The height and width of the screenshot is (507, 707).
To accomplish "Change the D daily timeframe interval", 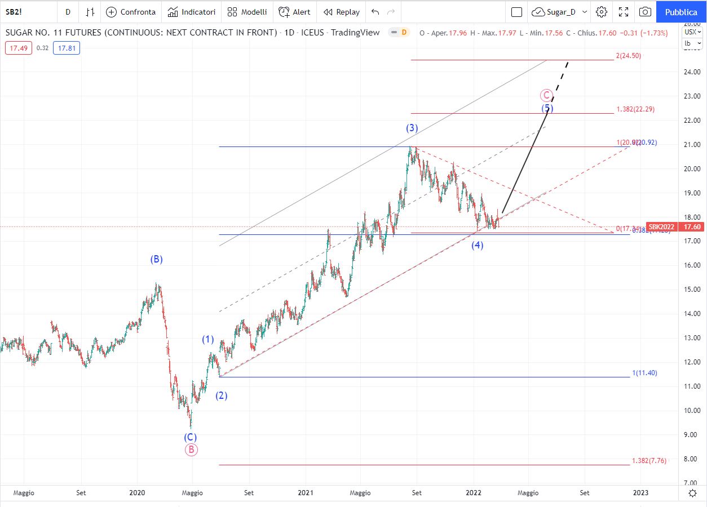I will point(68,12).
